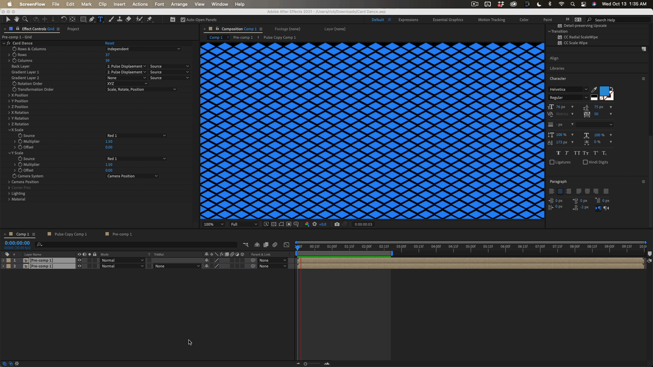653x367 pixels.
Task: Switch to the Motion Tracking workspace
Action: point(491,20)
